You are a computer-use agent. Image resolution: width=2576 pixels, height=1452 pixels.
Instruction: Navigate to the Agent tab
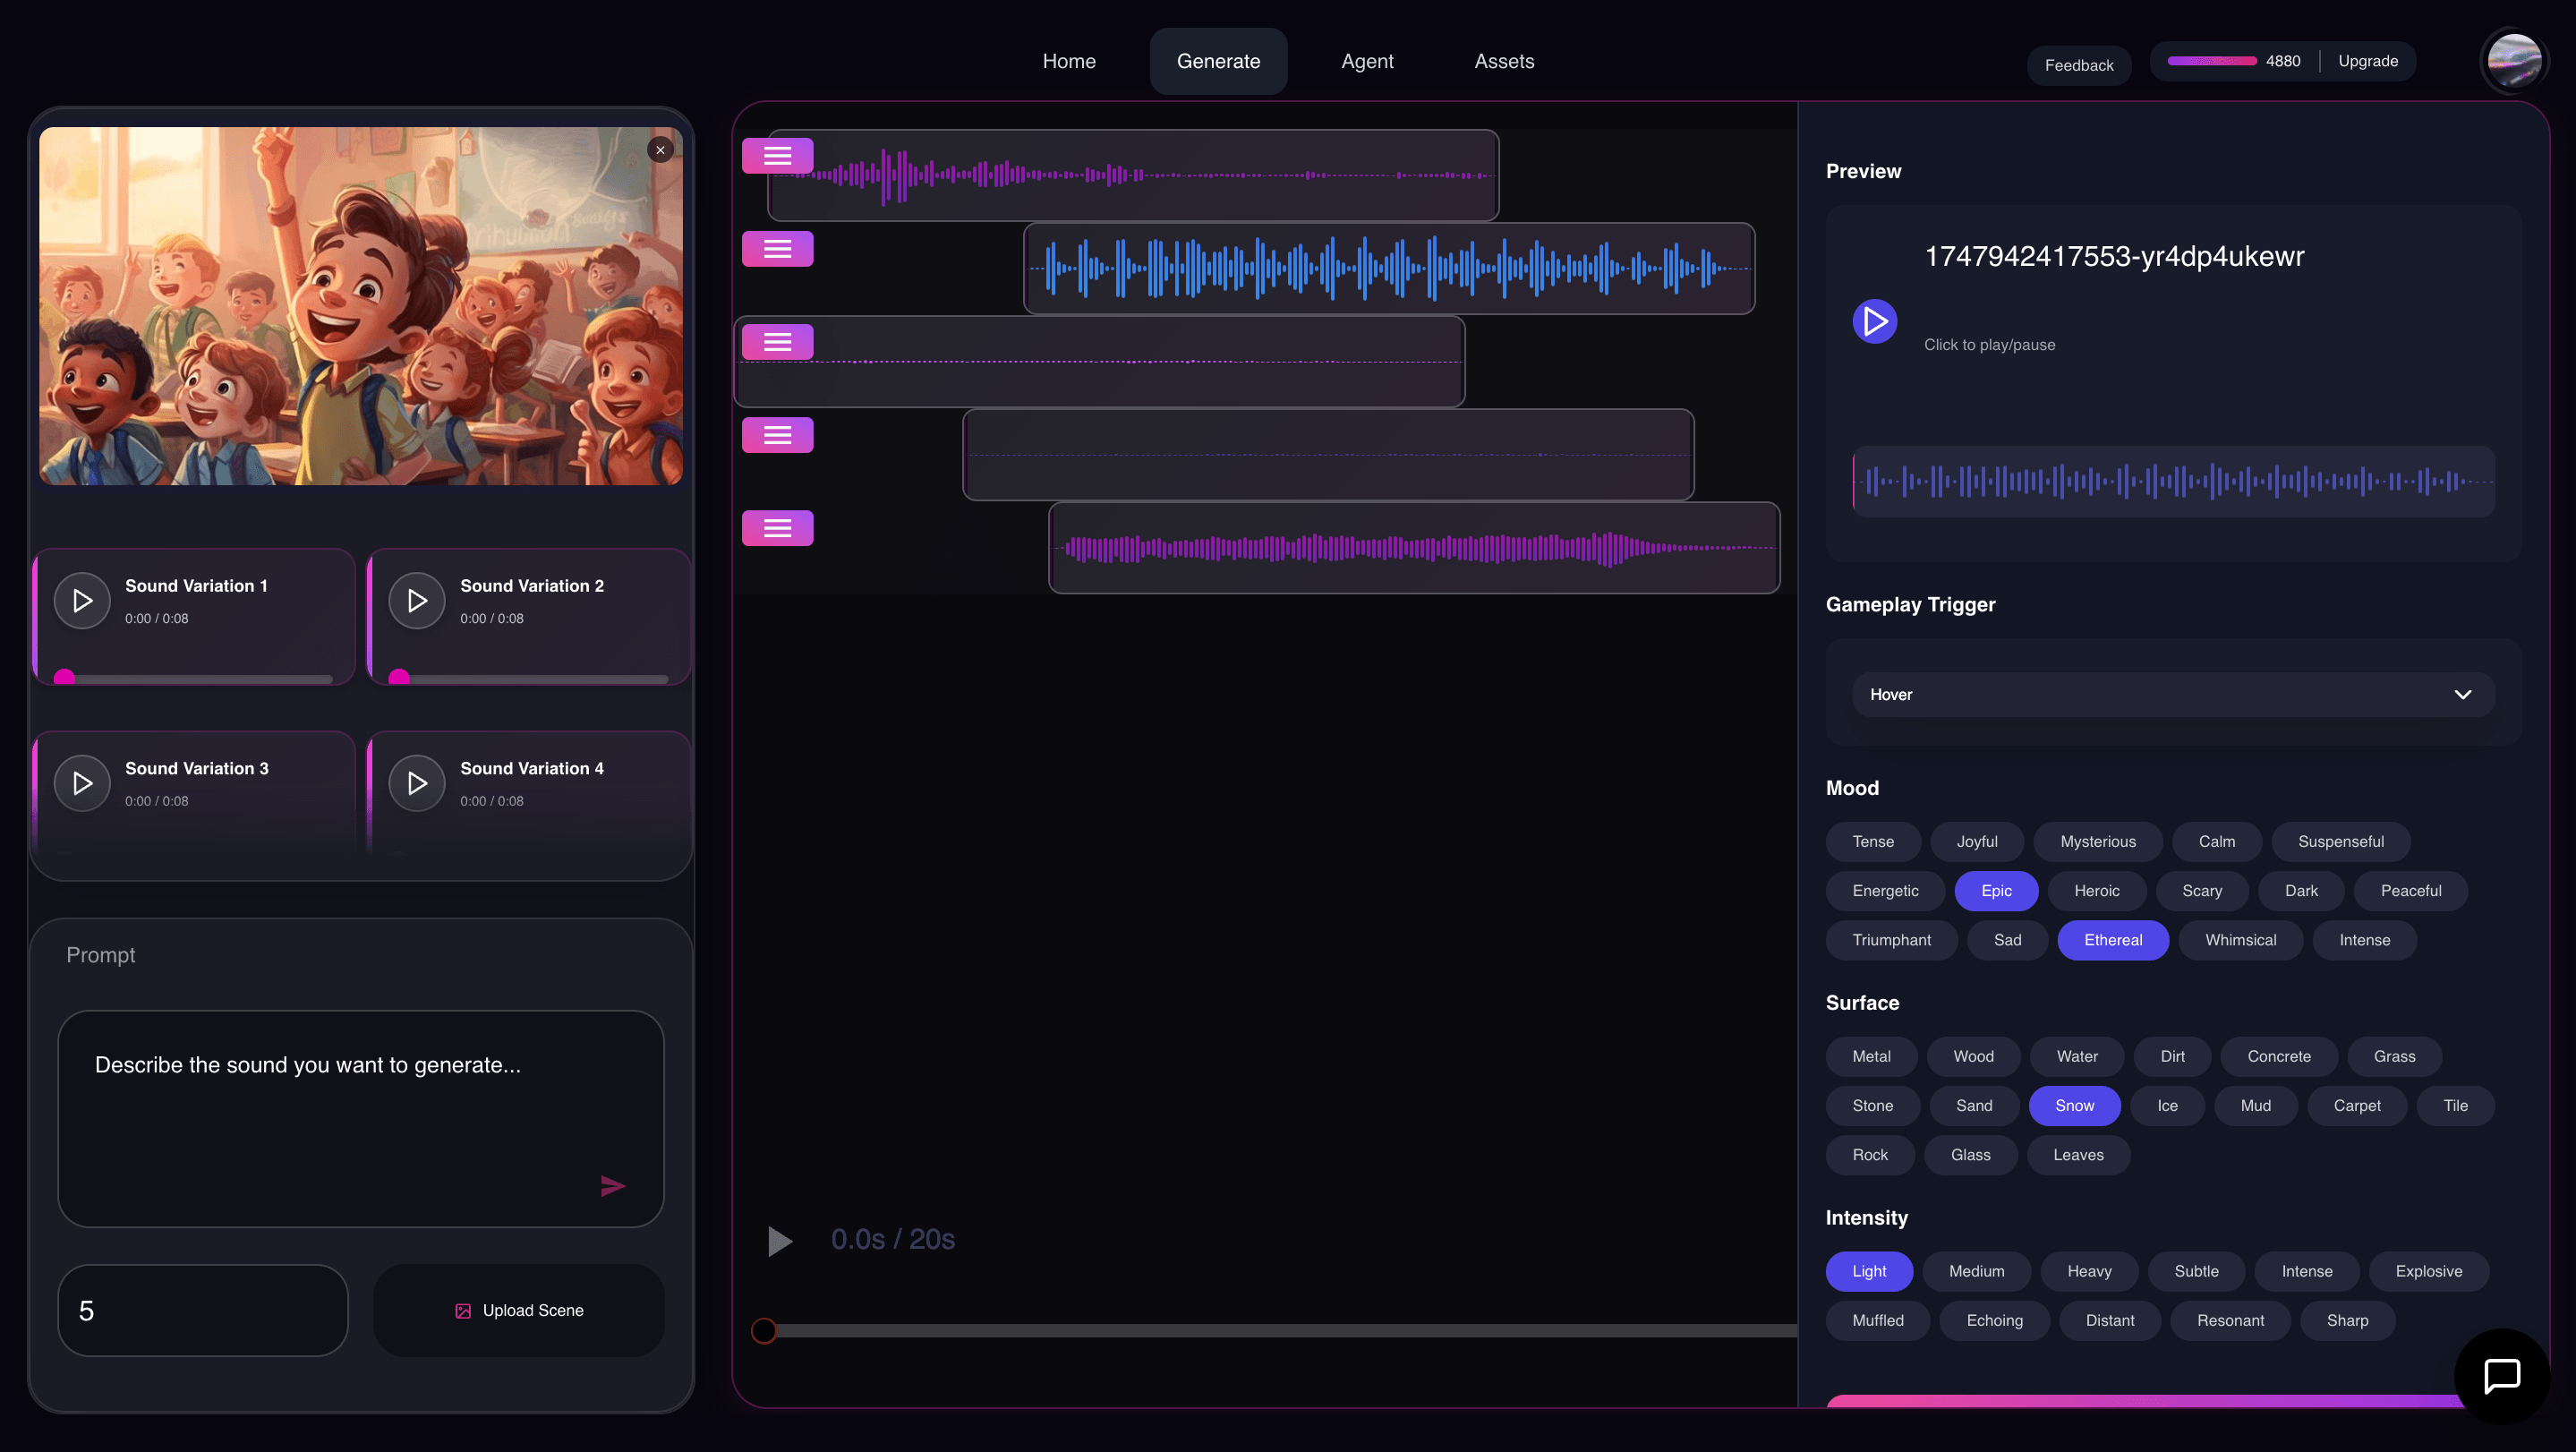point(1367,61)
